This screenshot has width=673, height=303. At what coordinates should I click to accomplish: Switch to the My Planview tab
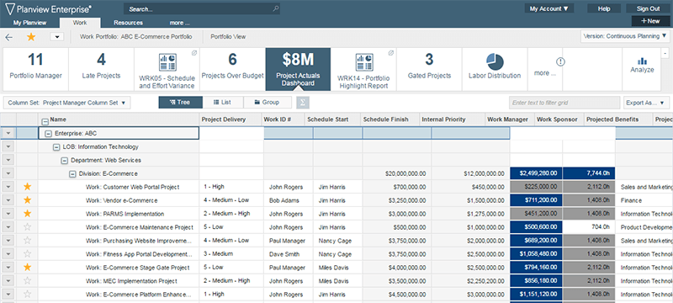coord(29,23)
